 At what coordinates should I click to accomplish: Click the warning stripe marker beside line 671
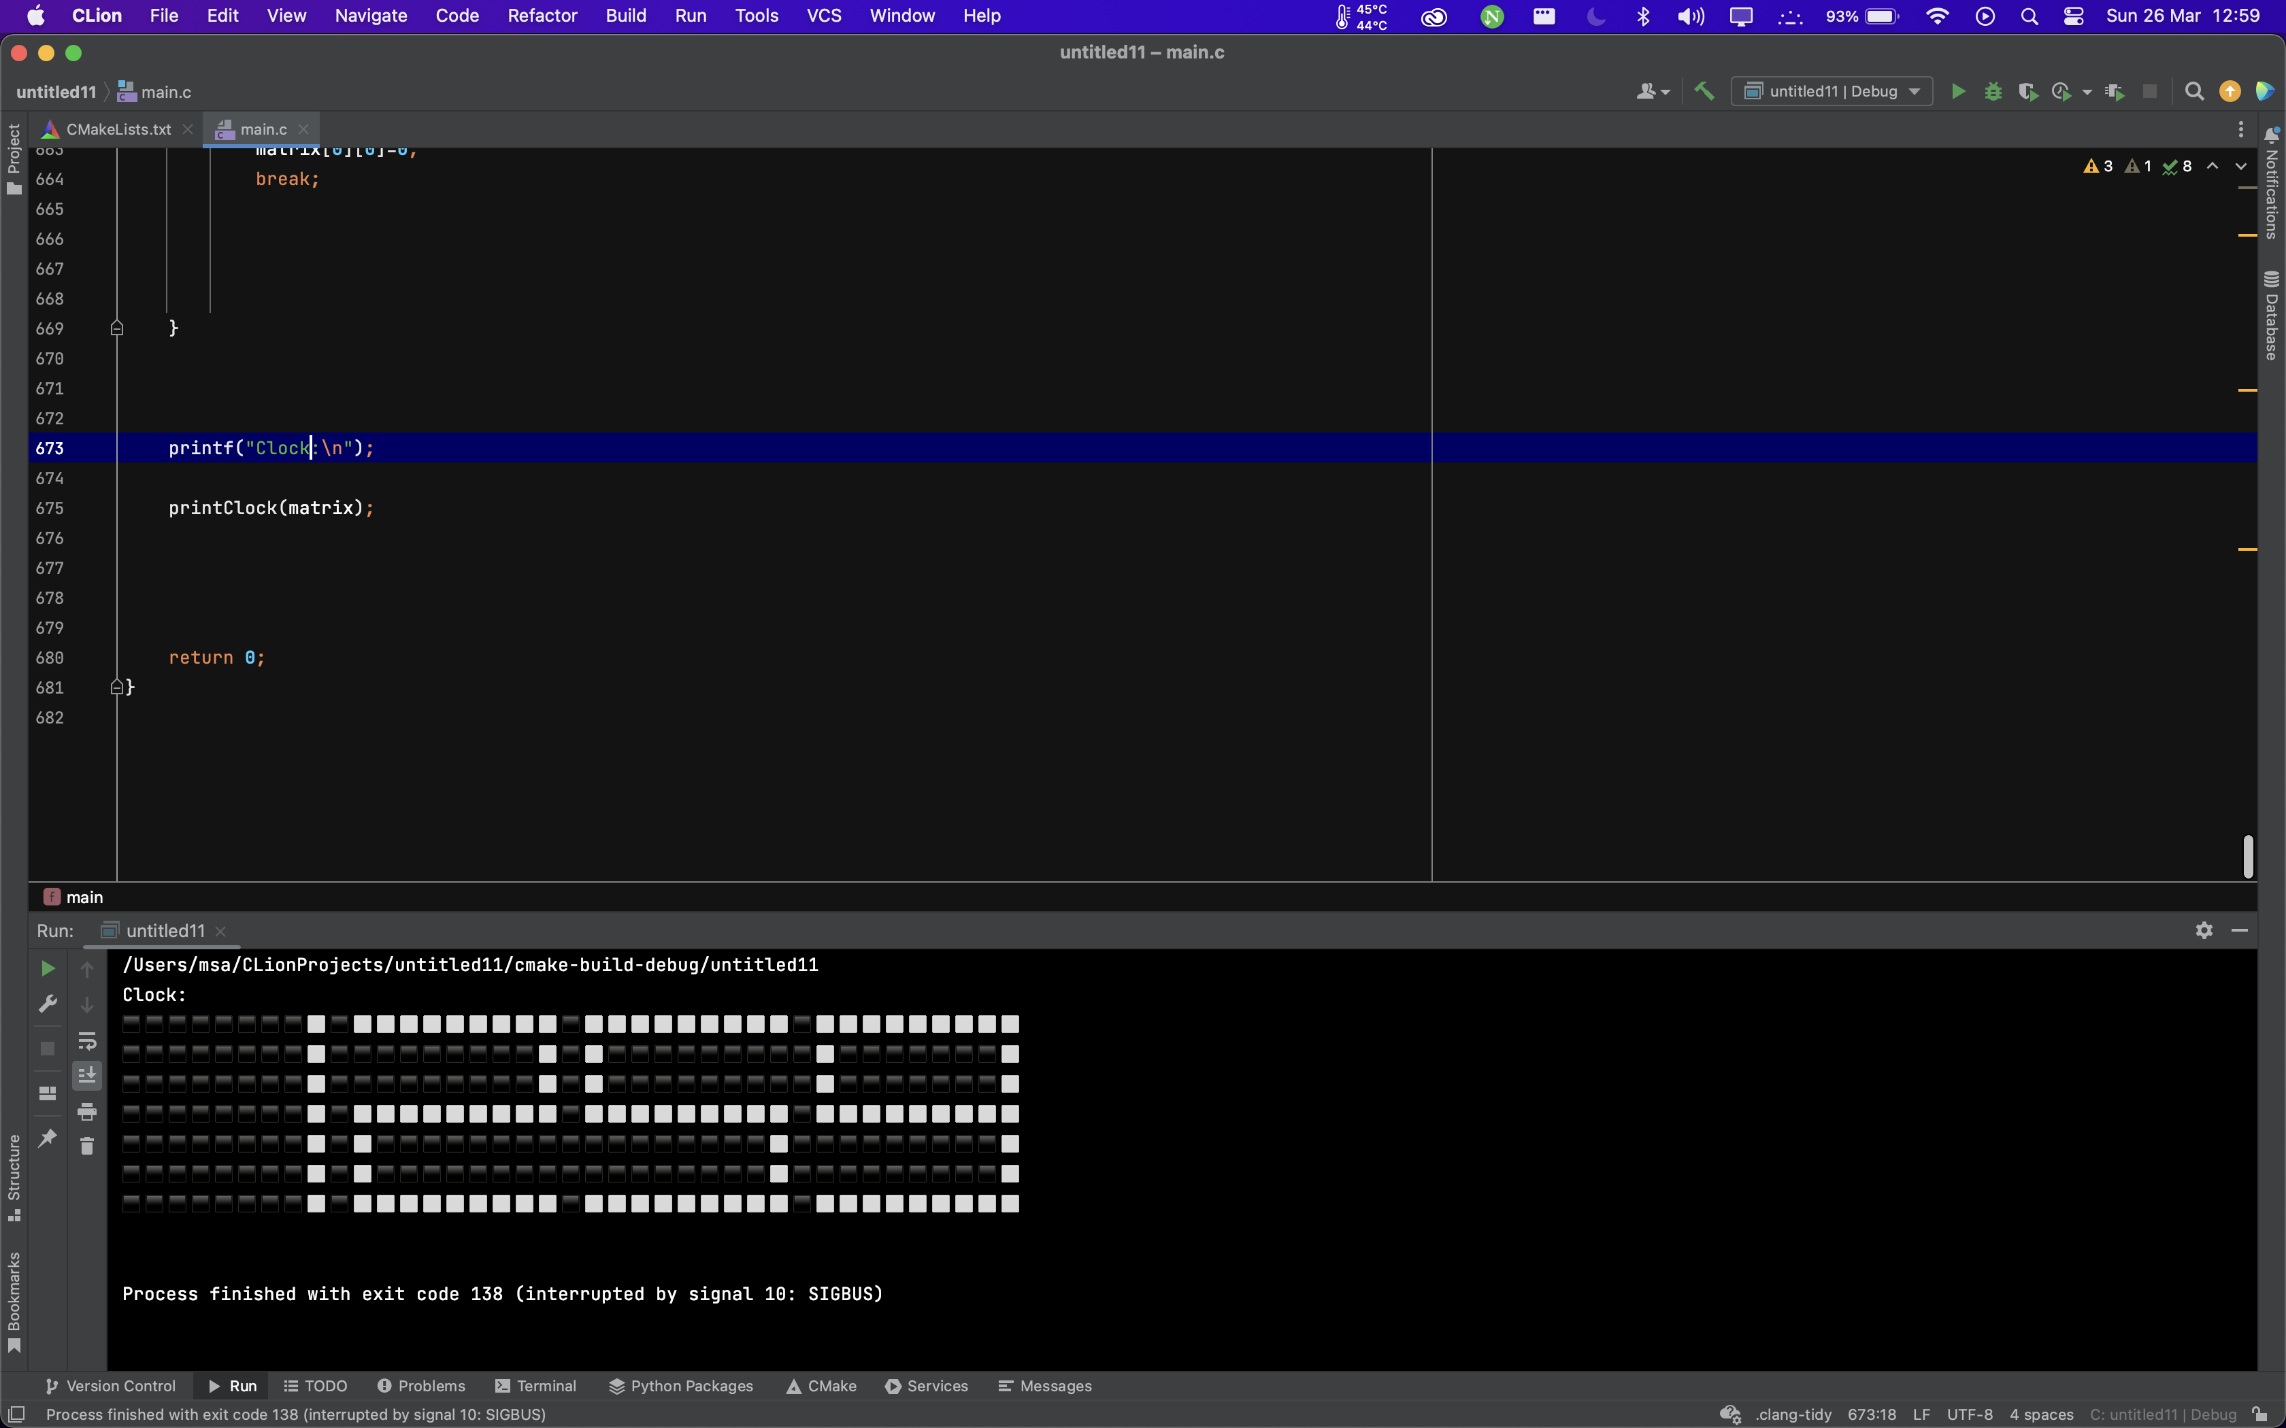point(2247,389)
